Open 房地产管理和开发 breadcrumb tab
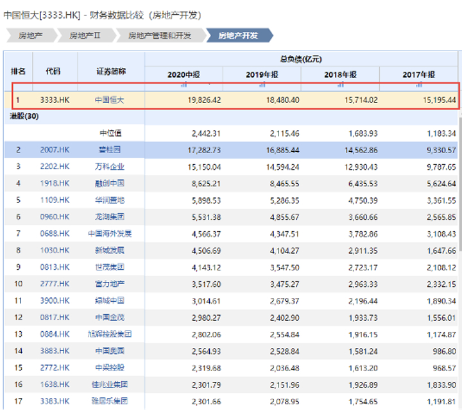 160,35
